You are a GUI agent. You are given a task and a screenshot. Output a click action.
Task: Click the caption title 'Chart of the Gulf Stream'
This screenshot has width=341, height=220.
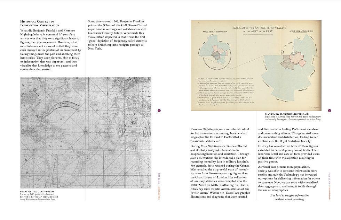[x=37, y=192]
